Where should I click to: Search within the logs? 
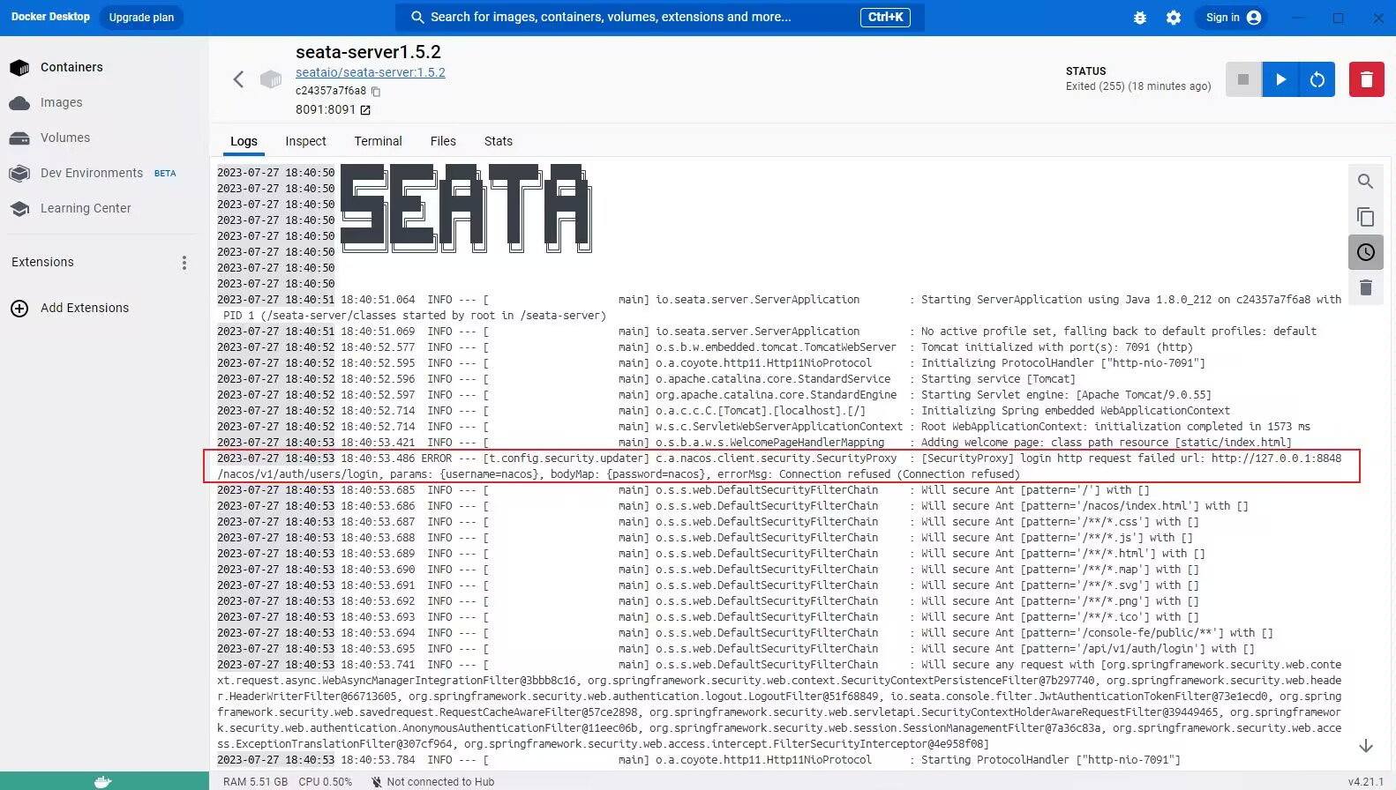(1365, 182)
